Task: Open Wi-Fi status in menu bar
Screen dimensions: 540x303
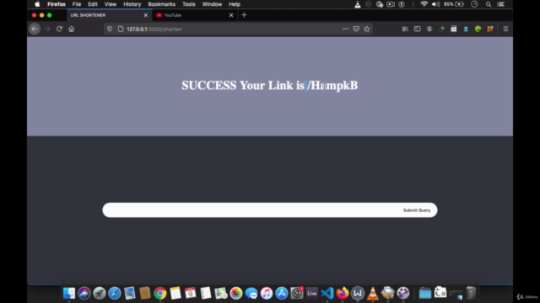Action: (x=424, y=4)
